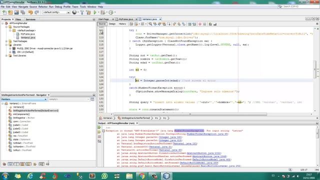320x180 pixels.
Task: Click the Shift Line Left editor icon
Action: [x=189, y=24]
